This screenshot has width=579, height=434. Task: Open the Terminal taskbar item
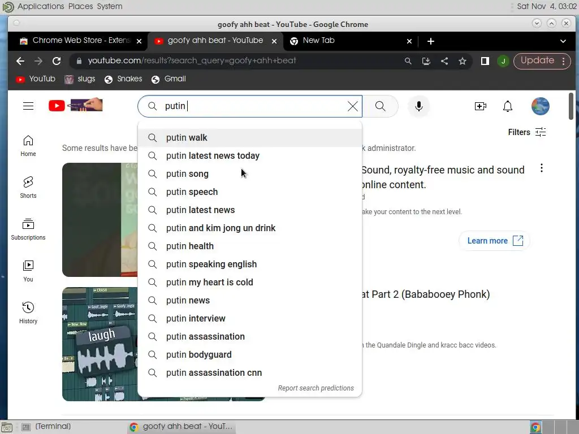click(x=46, y=427)
